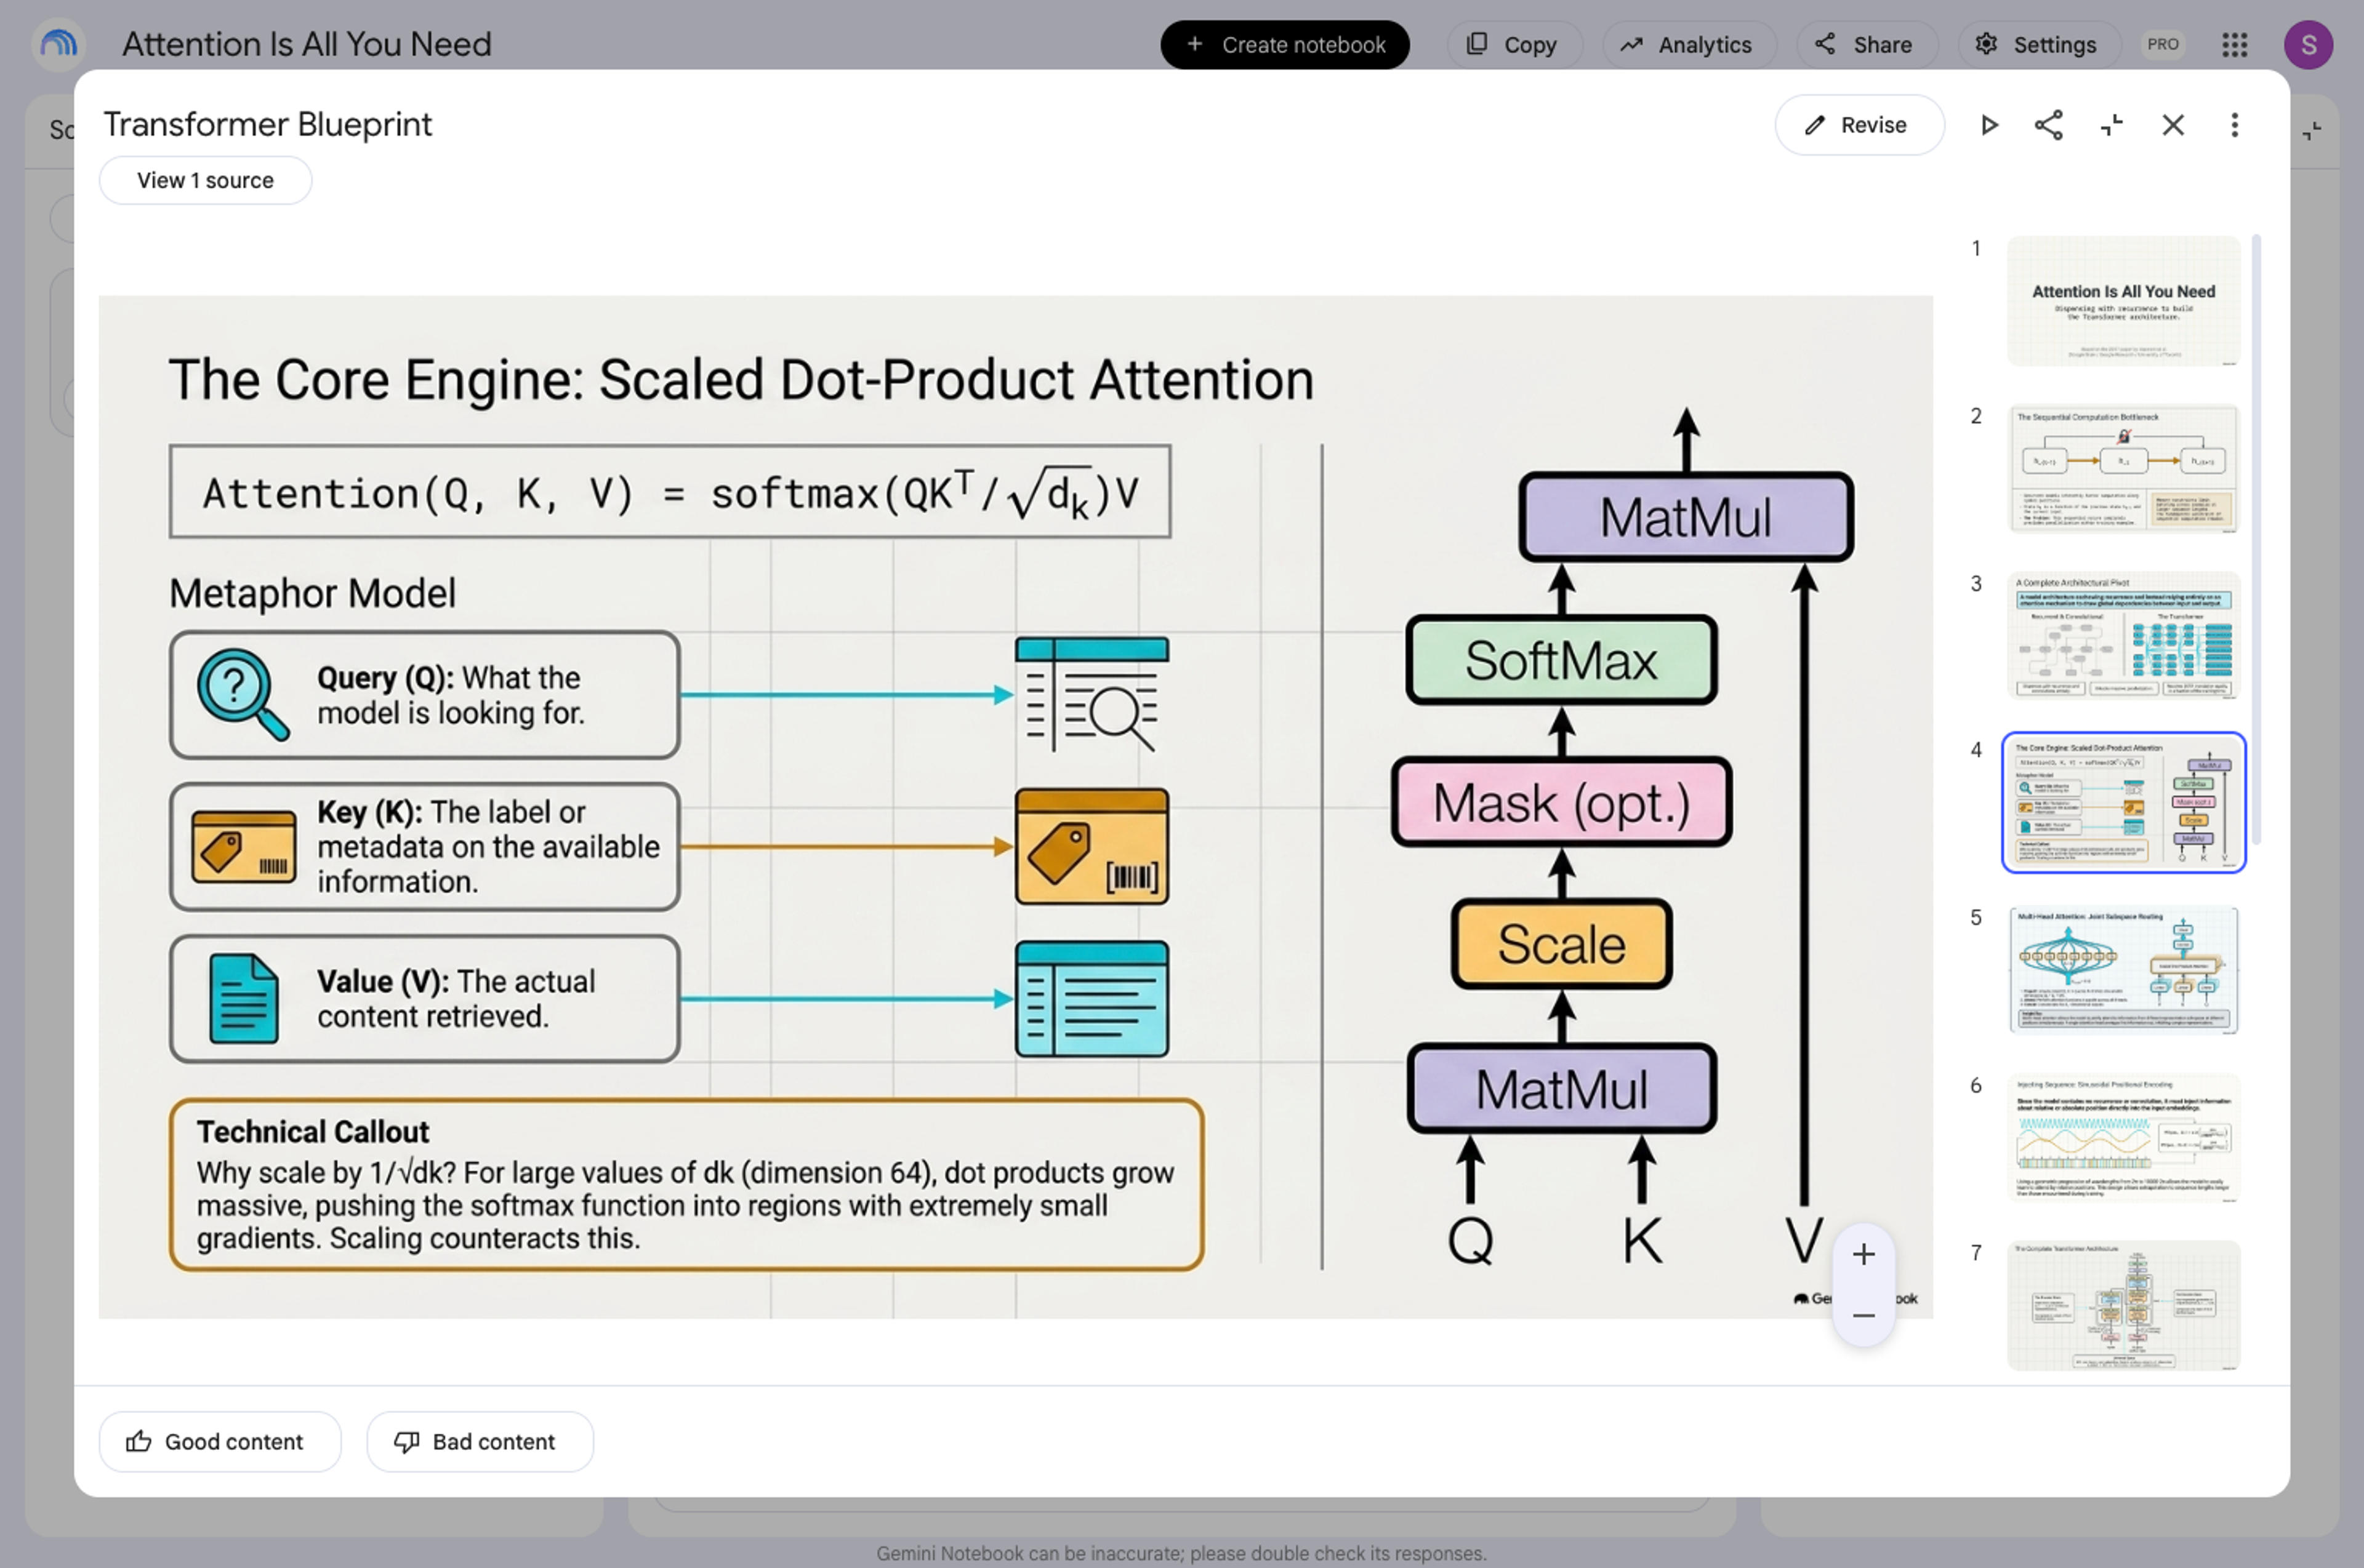Select slide 2 thumbnail Sequential Computation Bottleneck

click(x=2123, y=469)
